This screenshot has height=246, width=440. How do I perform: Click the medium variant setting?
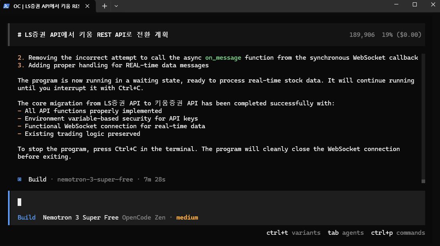pyautogui.click(x=187, y=217)
